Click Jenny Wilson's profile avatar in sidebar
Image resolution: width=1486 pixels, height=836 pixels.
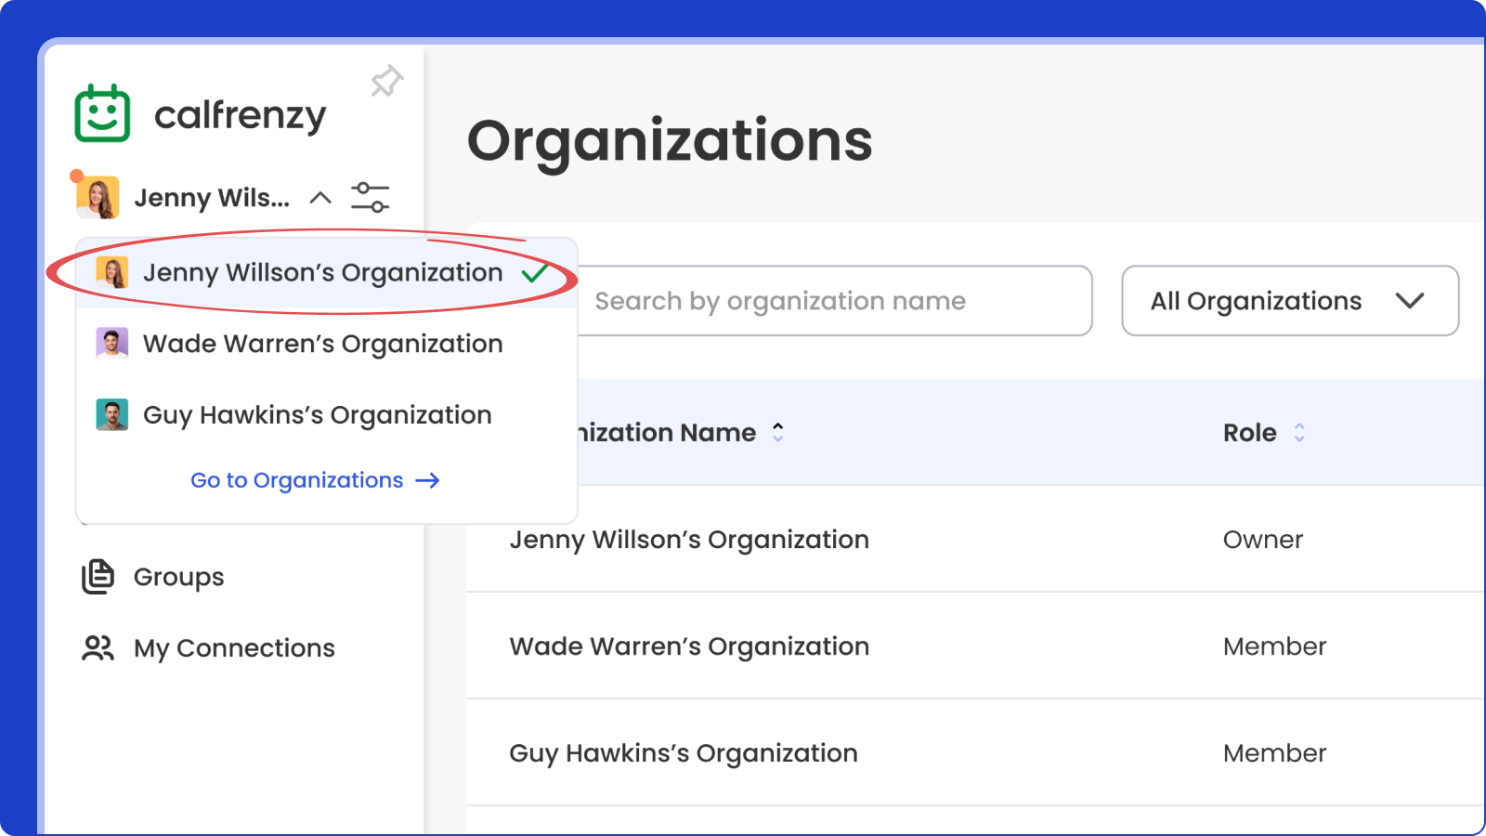click(x=98, y=197)
